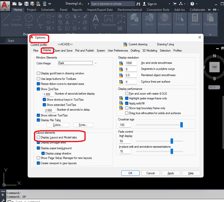224x202 pixels.
Task: Select the Line tool in ribbon
Action: pyautogui.click(x=6, y=20)
